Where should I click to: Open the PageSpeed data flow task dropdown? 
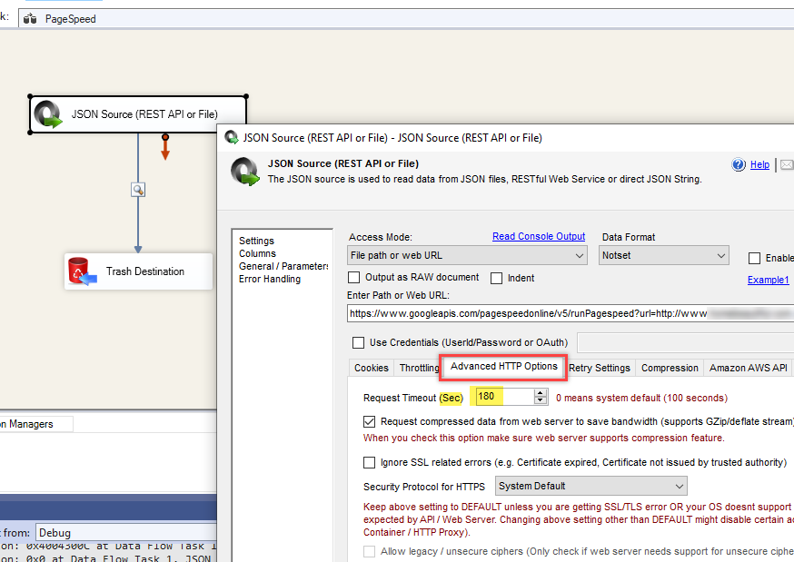(406, 19)
